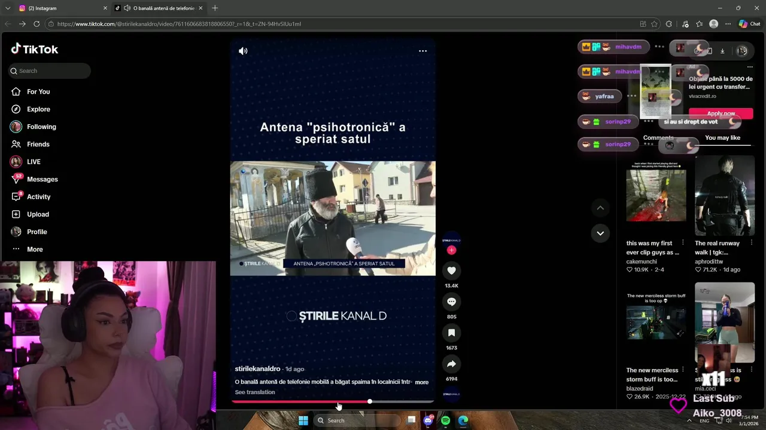766x430 pixels.
Task: Save video with the bookmark icon
Action: click(x=451, y=333)
